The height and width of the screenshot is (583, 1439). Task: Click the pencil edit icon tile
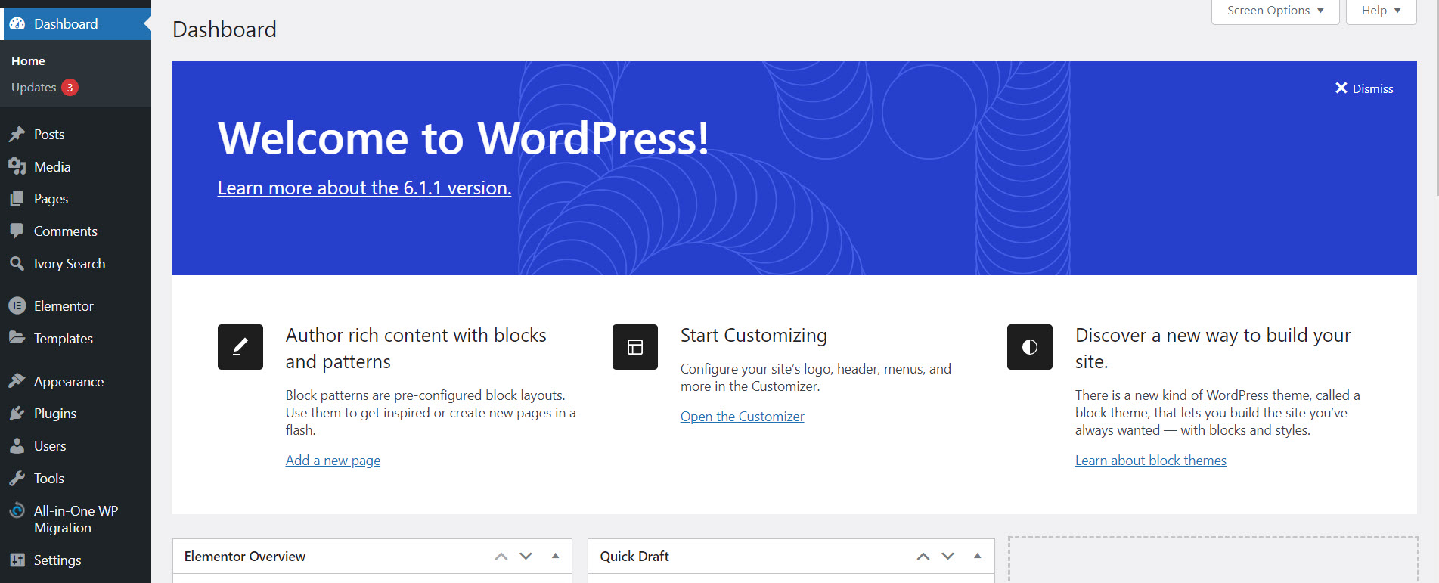[x=240, y=347]
